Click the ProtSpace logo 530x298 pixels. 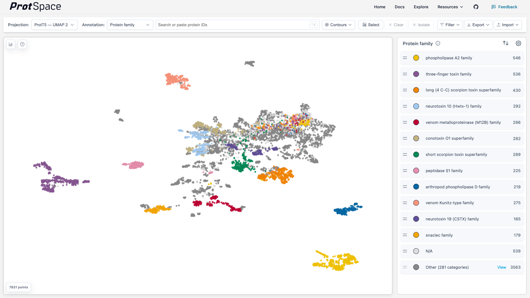coord(35,7)
